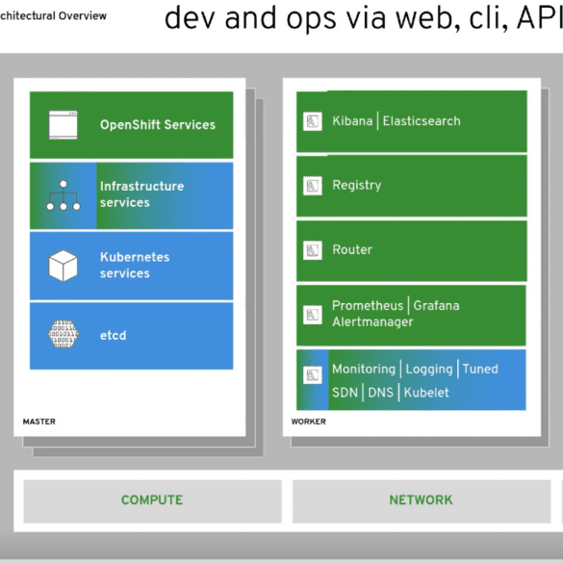
Task: Click the Infrastructure services network tree icon
Action: point(64,195)
